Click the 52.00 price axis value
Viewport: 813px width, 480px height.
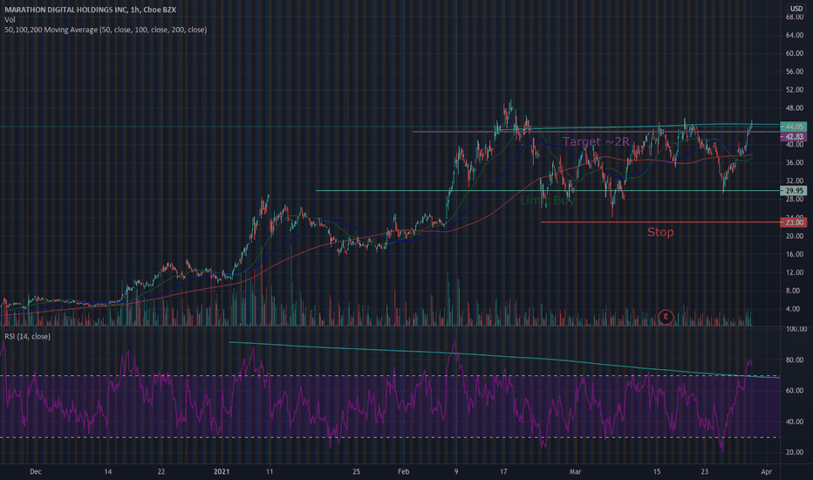(x=795, y=90)
